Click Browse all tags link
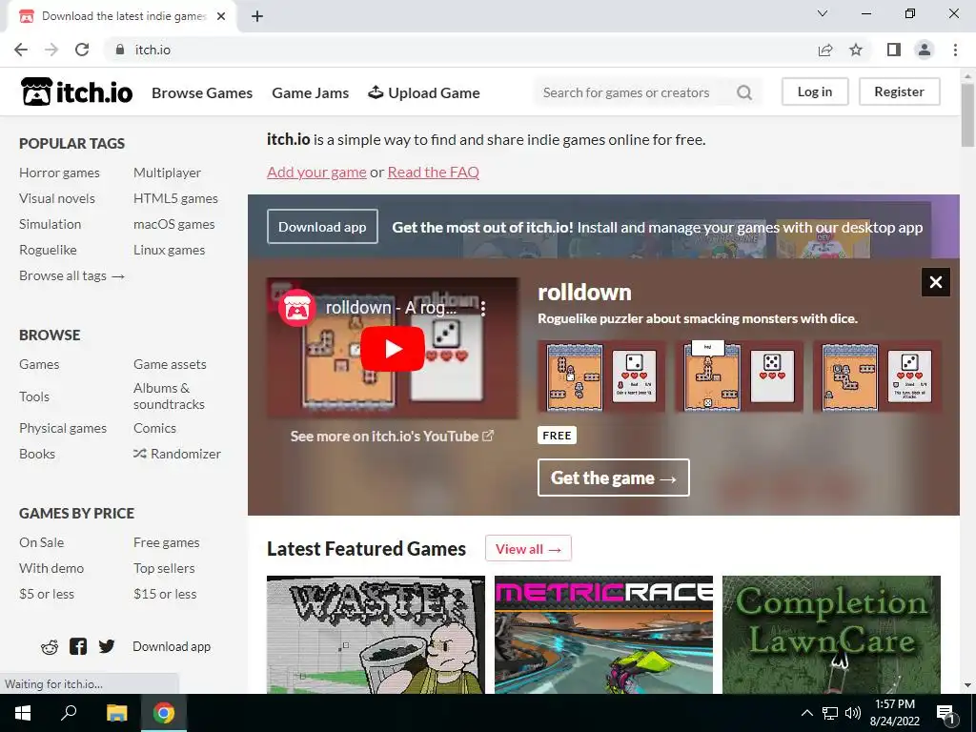Screen dimensions: 976x732 [71, 275]
